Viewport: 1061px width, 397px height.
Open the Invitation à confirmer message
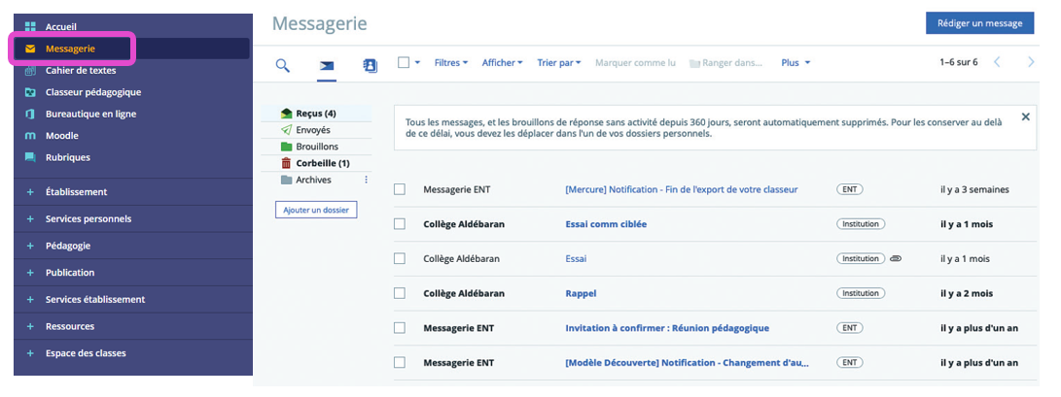click(x=666, y=328)
